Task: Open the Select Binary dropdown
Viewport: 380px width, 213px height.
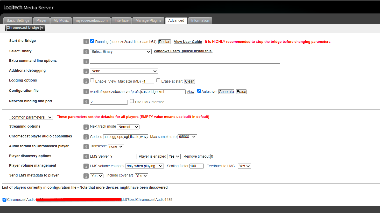Action: point(121,52)
